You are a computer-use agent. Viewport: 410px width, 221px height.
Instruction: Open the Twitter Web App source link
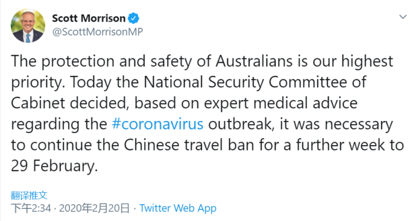point(178,208)
